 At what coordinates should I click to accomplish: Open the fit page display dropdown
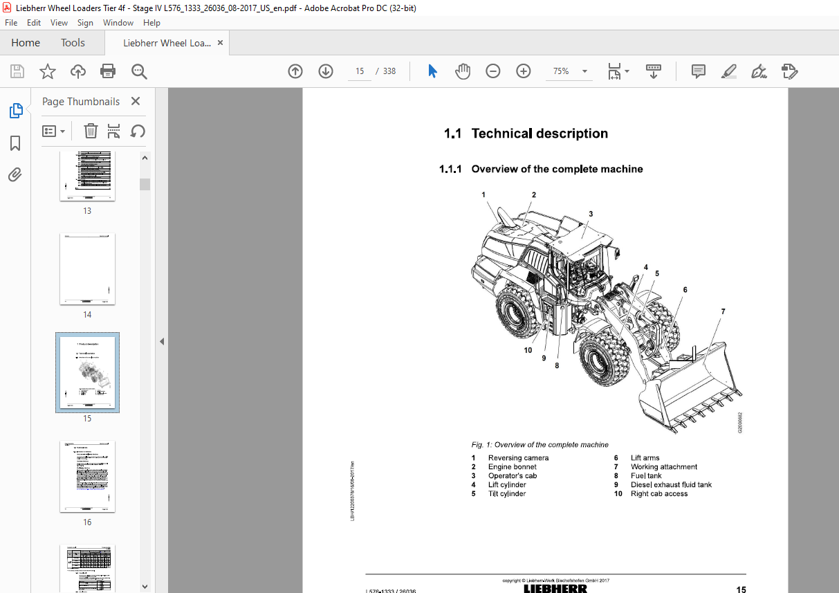(x=618, y=71)
